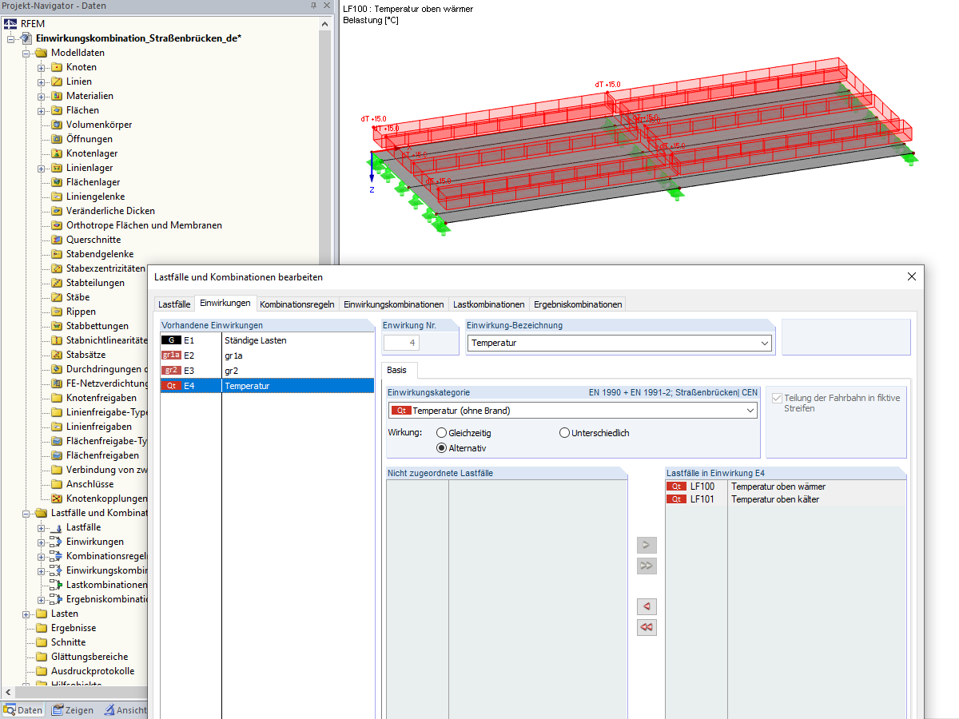The image size is (959, 719).
Task: Click the add all load cases button
Action: [x=647, y=566]
